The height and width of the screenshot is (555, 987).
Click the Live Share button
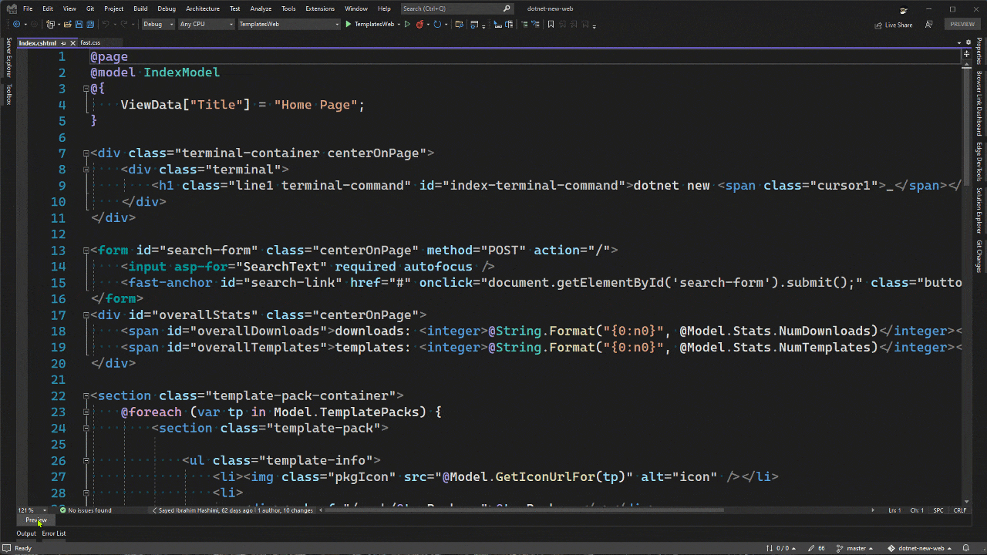pos(893,25)
